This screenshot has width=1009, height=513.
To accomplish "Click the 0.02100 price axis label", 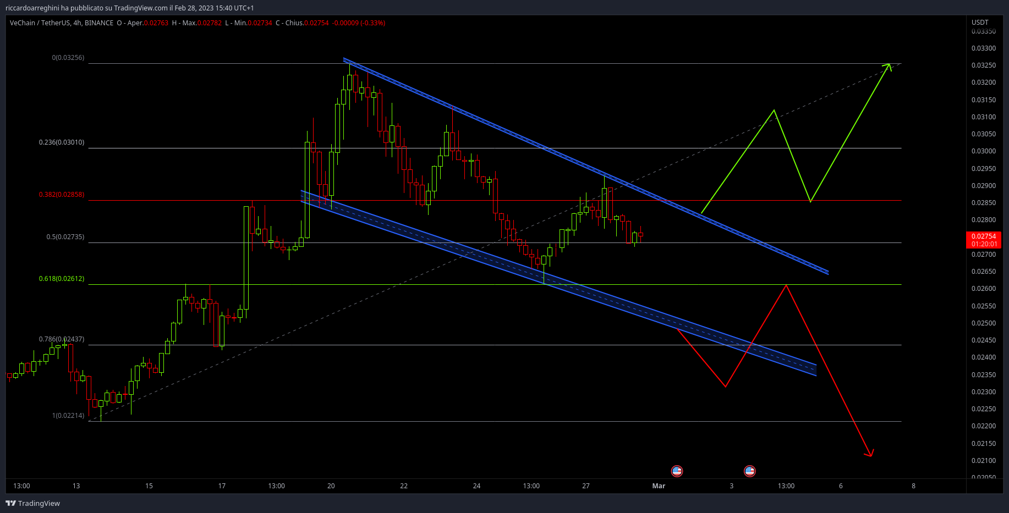I will click(984, 461).
